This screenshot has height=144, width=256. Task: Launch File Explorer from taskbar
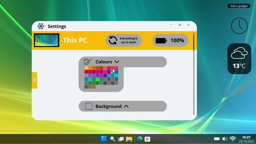click(129, 139)
